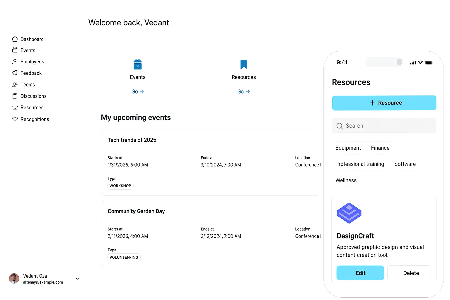Viewport: 450px width, 300px height.
Task: Click the DesignCraft layered logo icon
Action: pos(349,213)
